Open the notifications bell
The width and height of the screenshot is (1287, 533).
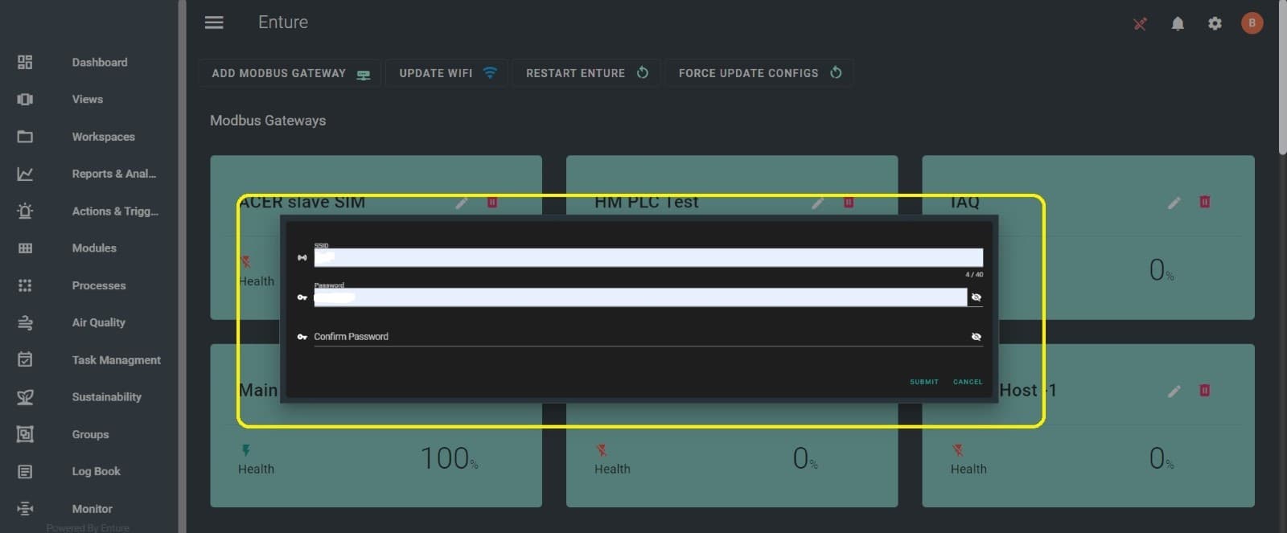point(1178,24)
